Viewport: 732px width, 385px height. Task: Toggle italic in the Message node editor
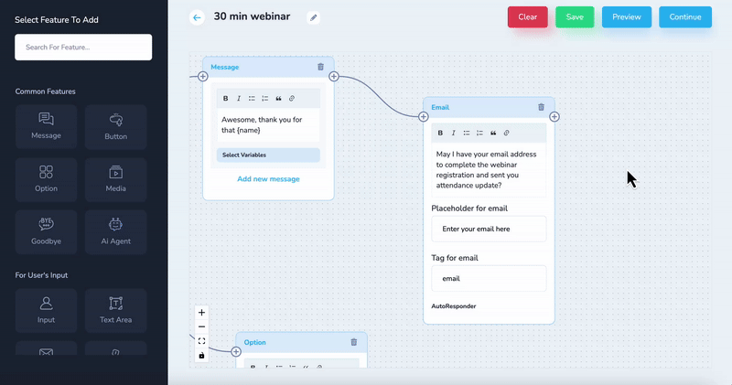click(239, 98)
